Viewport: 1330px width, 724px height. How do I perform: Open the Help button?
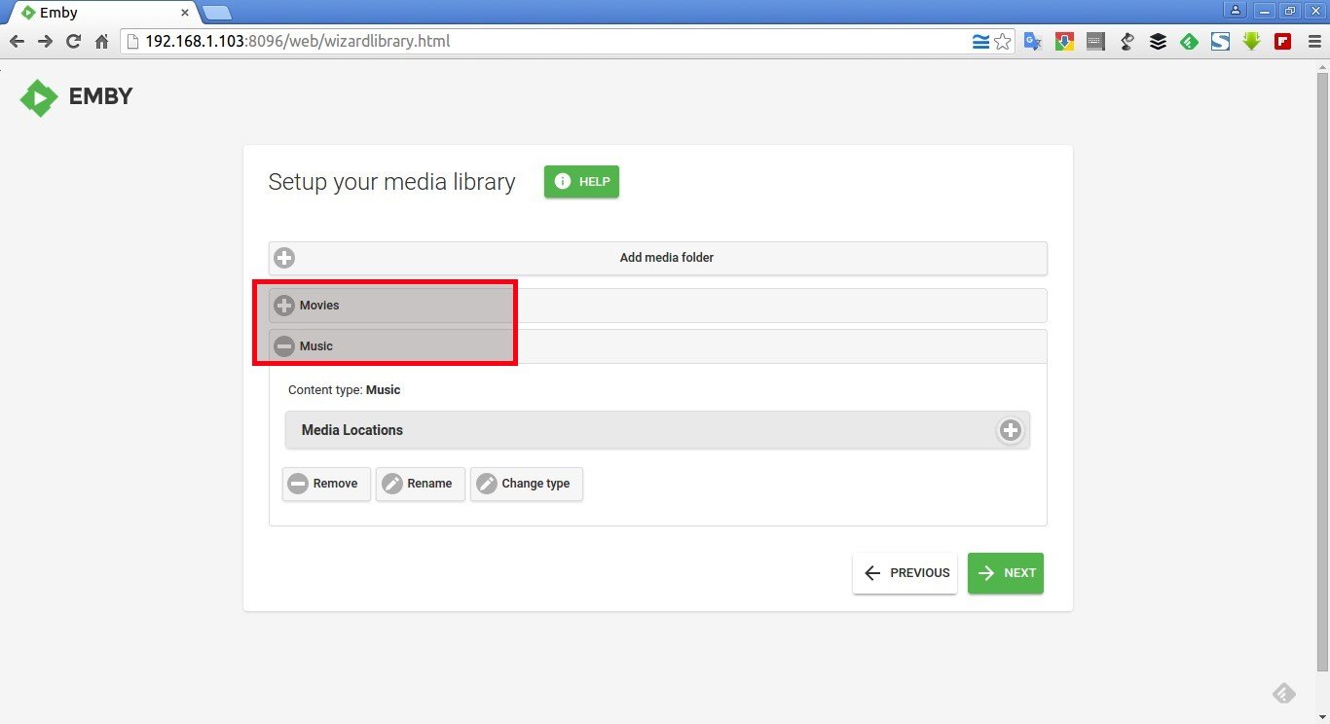pos(581,182)
